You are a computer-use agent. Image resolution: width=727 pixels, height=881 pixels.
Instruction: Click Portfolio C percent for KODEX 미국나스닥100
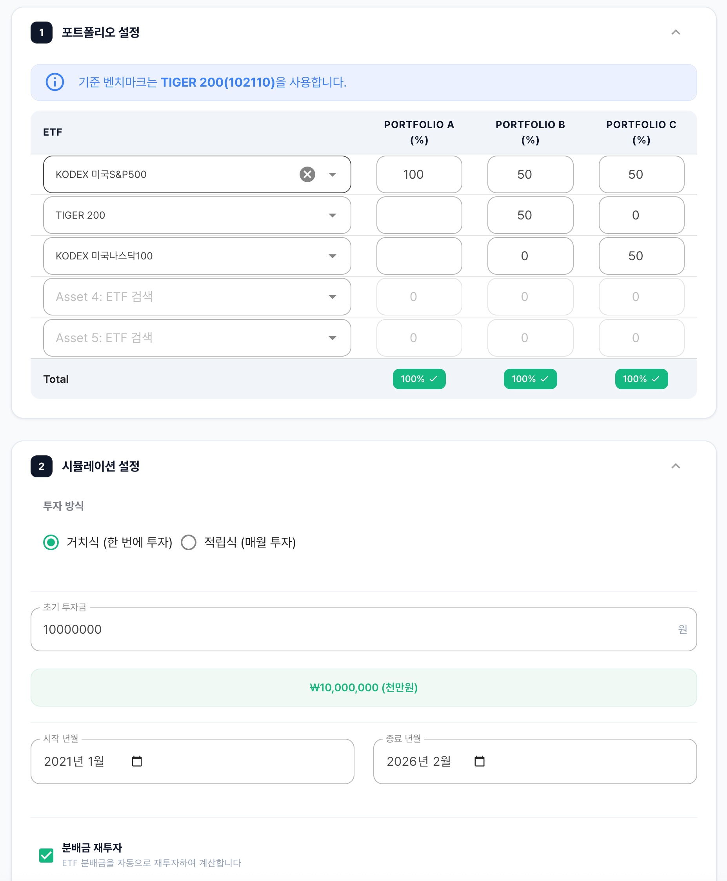pyautogui.click(x=641, y=256)
